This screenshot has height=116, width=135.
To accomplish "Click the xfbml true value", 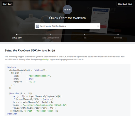I will (31, 79).
